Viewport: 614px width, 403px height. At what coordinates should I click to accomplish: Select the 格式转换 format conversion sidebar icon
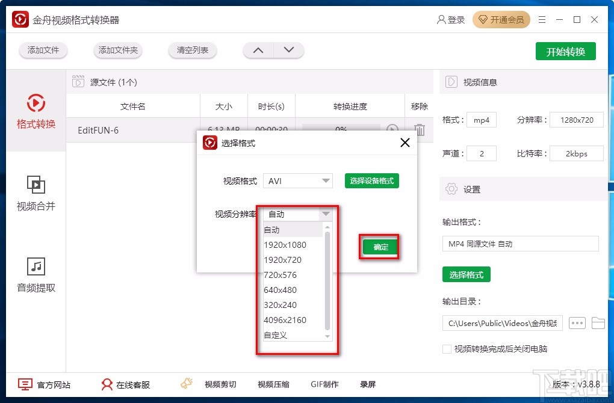[36, 112]
